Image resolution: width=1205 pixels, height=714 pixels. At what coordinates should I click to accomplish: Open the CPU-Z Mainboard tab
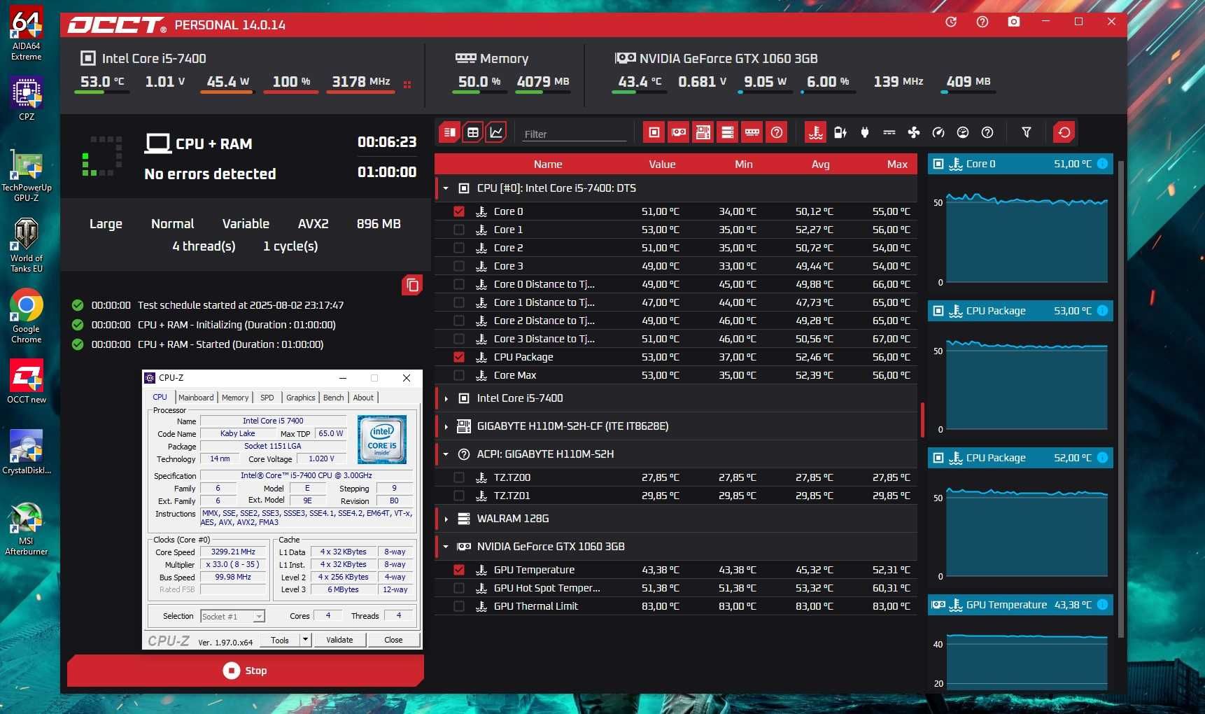(196, 398)
